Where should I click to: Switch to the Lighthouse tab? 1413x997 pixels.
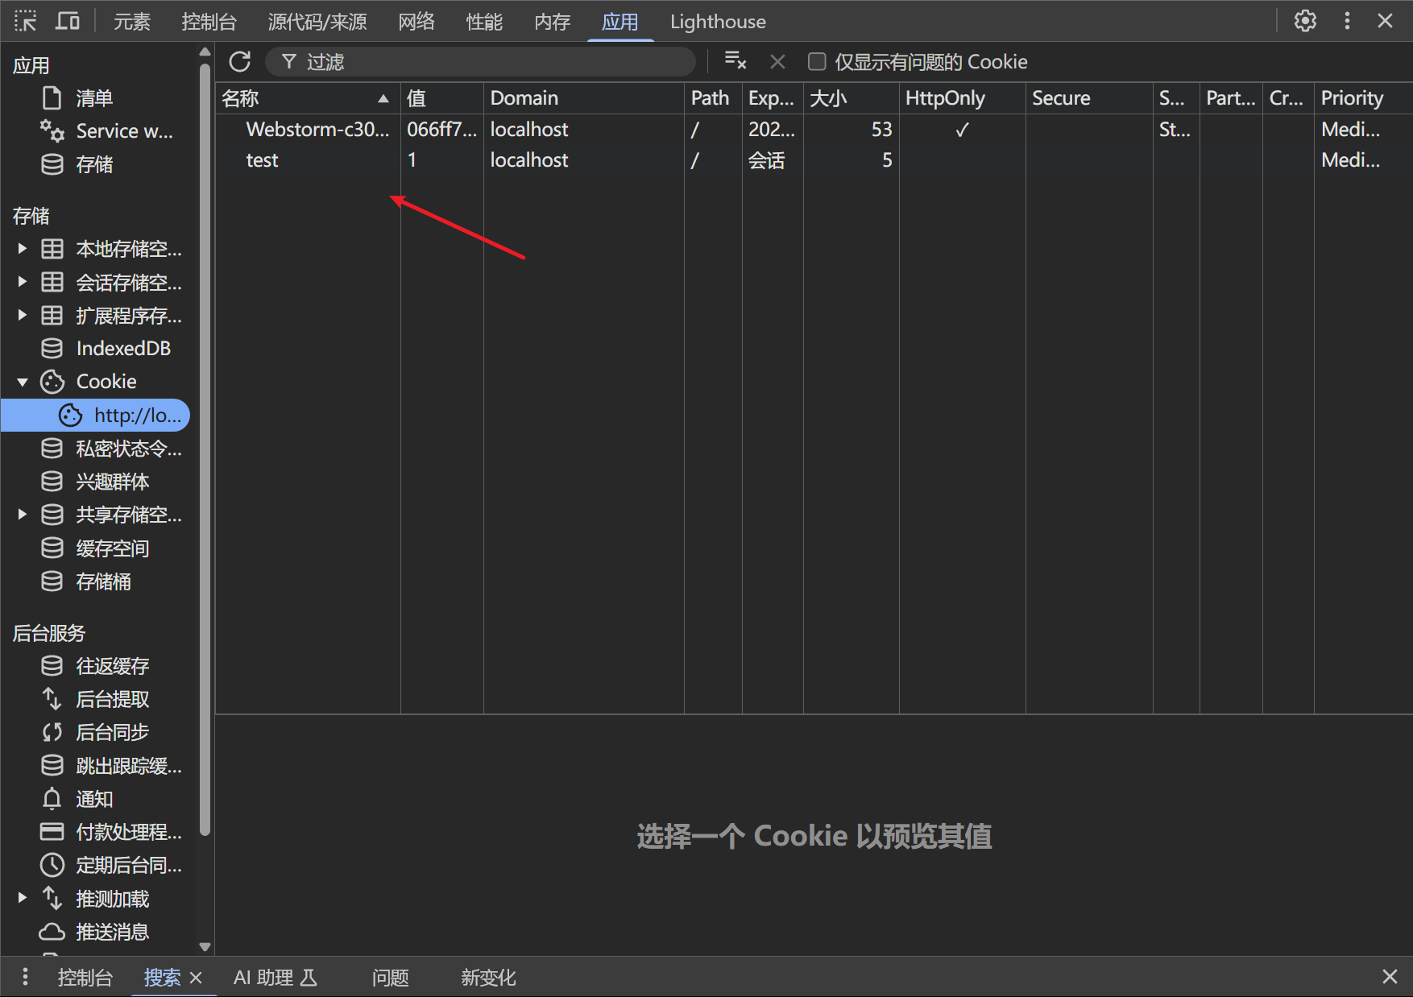point(717,22)
